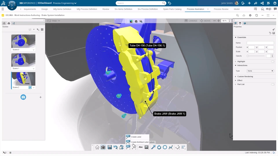Toggle MOVE mode
This screenshot has height=156, width=278.
(205, 21)
